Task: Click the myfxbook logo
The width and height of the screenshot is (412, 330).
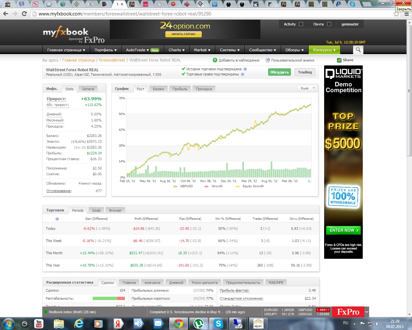Action: (66, 32)
